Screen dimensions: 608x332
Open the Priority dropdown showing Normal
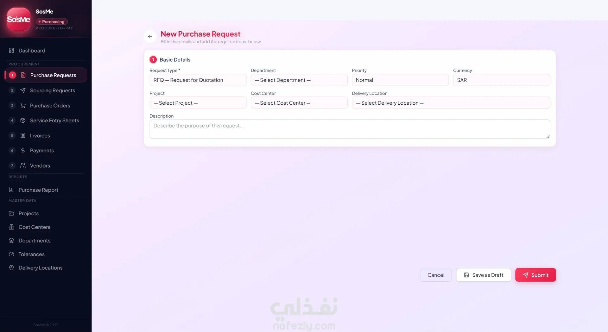400,80
